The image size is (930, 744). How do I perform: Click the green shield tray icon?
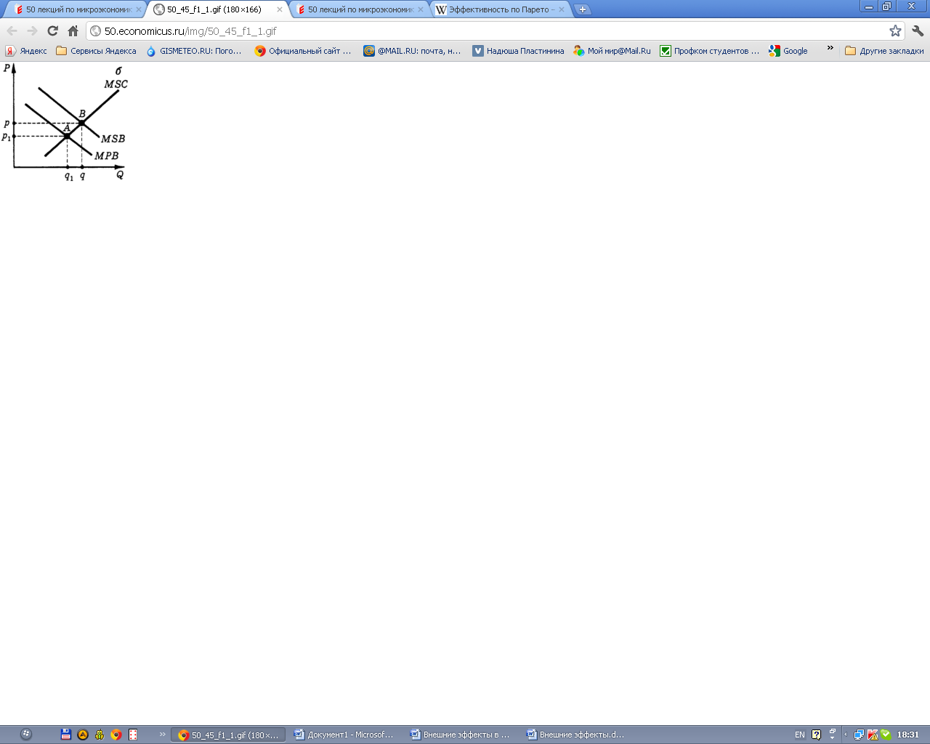click(x=886, y=735)
